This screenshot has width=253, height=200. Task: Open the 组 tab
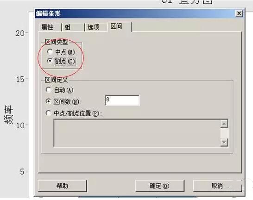click(73, 27)
